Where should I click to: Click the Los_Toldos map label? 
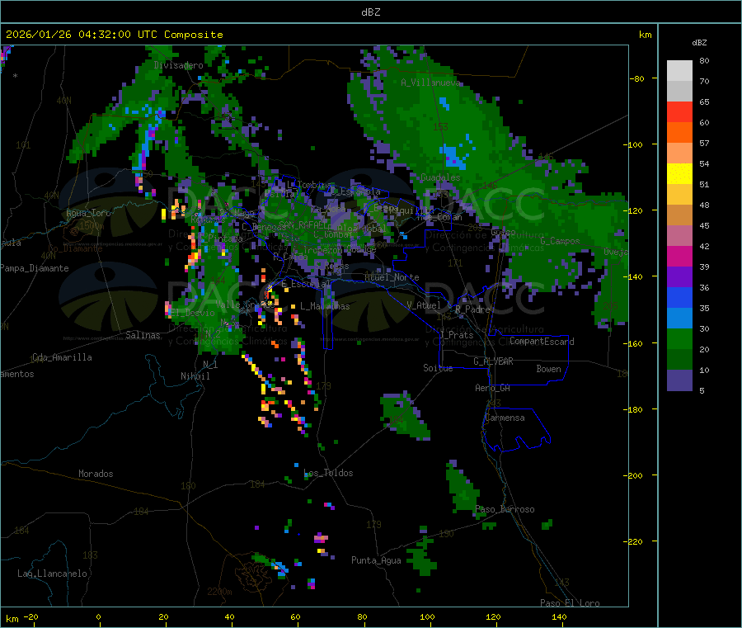click(328, 473)
